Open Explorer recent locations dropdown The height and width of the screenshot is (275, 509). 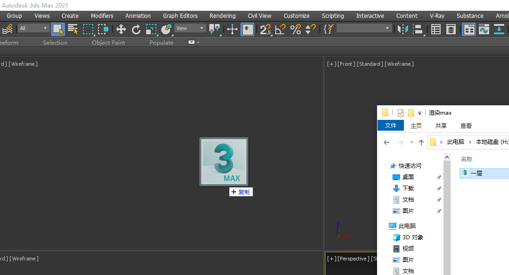411,142
